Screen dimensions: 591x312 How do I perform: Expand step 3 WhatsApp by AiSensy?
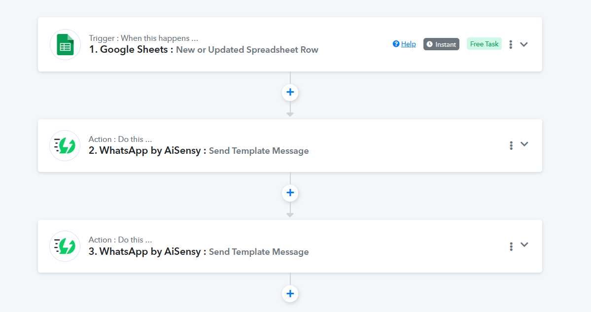524,244
